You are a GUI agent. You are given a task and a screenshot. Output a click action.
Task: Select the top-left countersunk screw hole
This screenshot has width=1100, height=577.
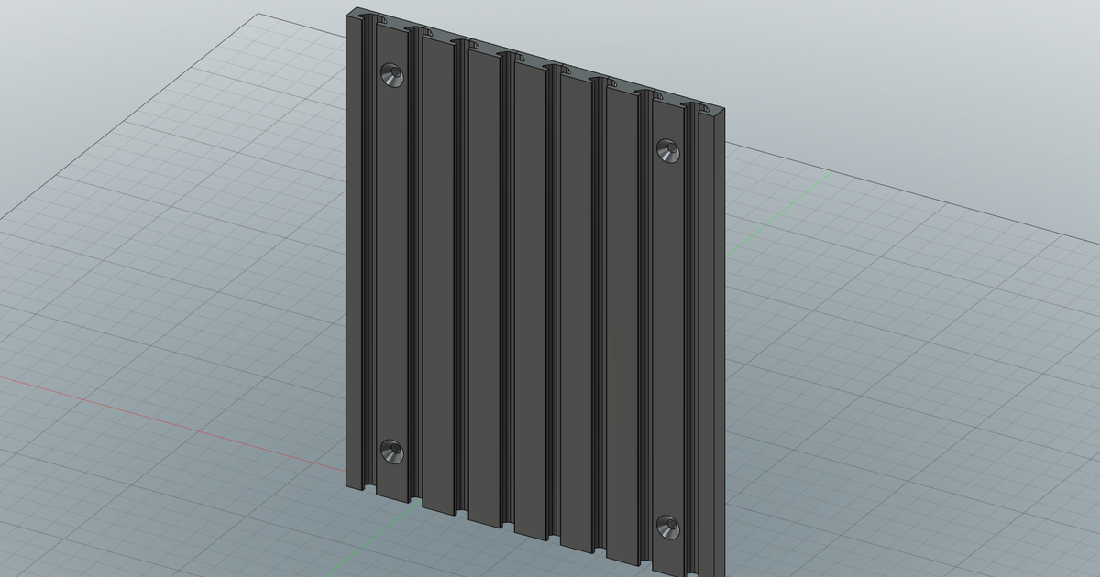(392, 76)
